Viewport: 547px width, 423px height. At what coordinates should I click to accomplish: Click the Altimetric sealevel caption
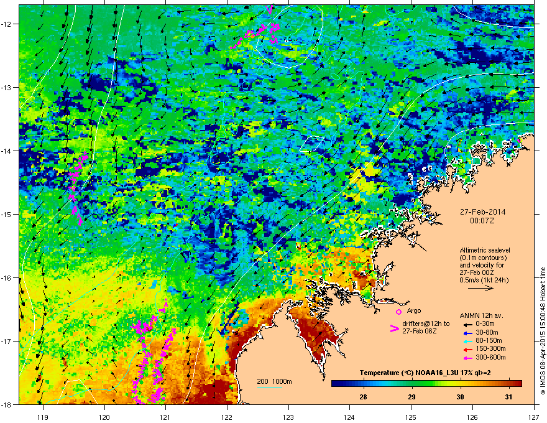click(x=485, y=250)
